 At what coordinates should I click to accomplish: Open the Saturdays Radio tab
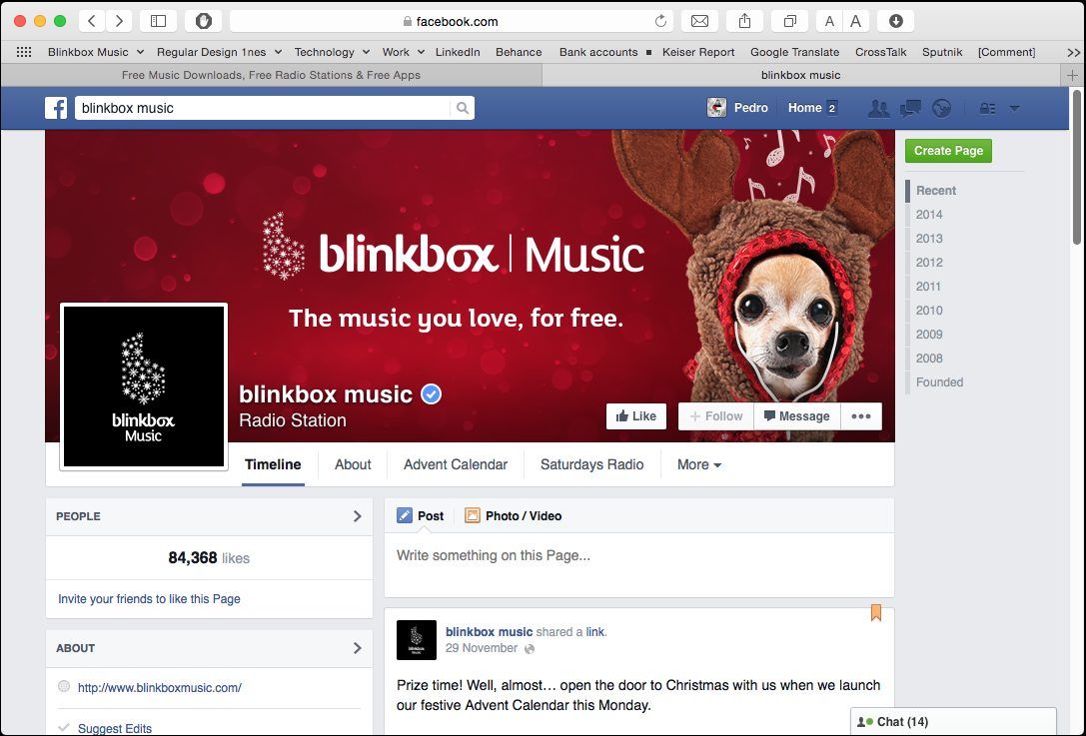click(591, 464)
